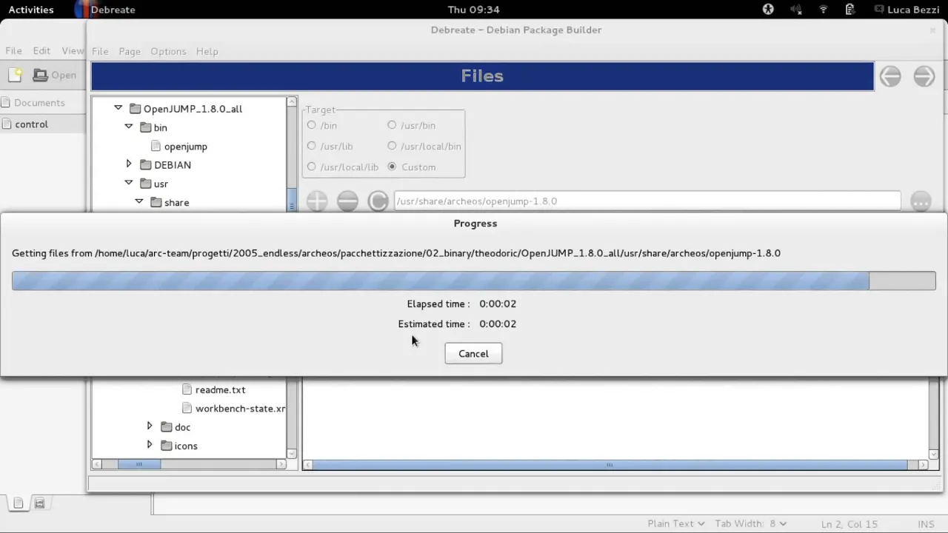The width and height of the screenshot is (948, 533).
Task: Open the Activities overview
Action: click(31, 10)
